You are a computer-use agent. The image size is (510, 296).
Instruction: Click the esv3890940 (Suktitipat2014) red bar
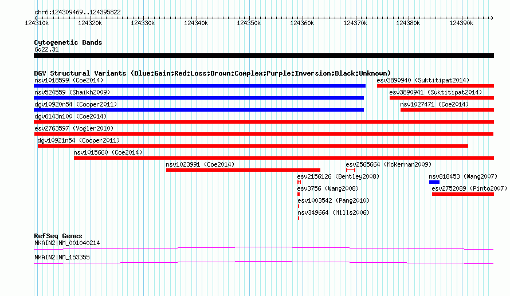tap(436, 86)
